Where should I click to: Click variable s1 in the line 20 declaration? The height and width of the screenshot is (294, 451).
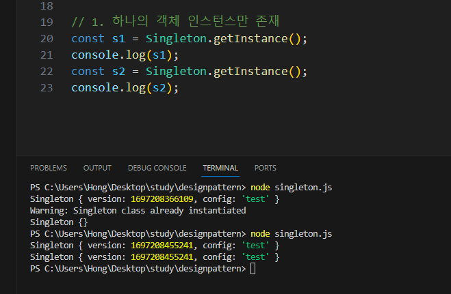pos(118,39)
